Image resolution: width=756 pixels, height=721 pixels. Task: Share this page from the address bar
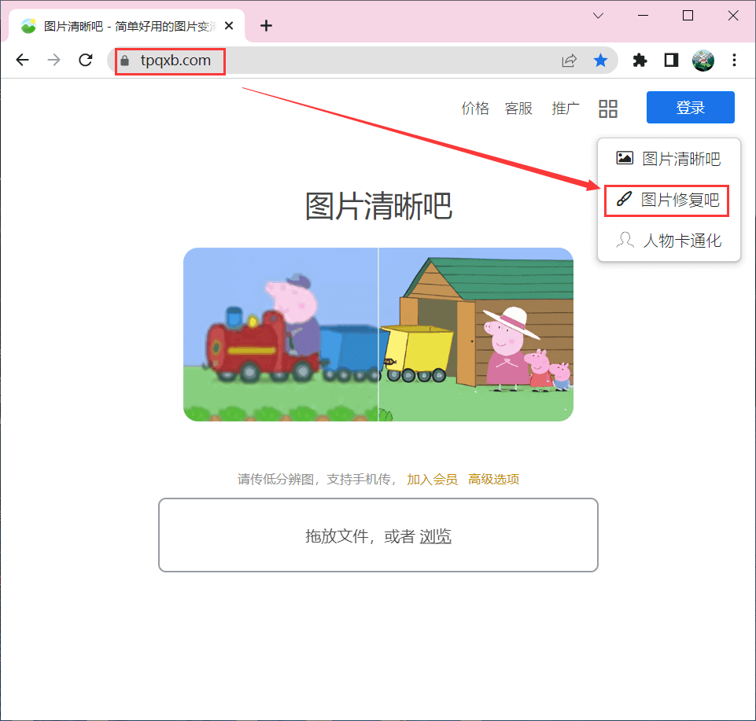(x=570, y=61)
